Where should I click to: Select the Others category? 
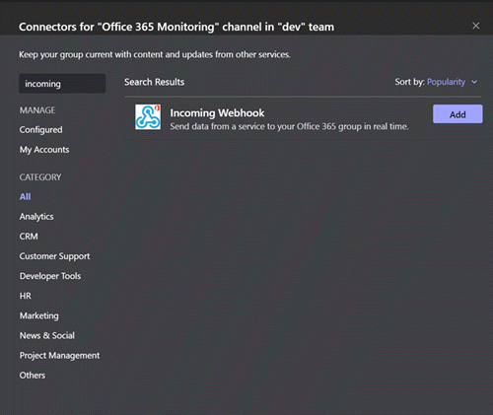click(x=33, y=375)
